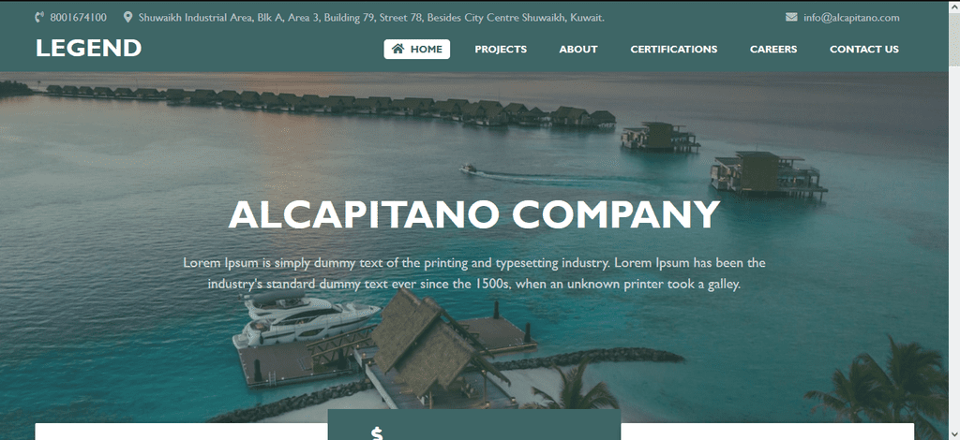Click the Shuwaikh Industrial Area address text
Screen dimensions: 960x440
(371, 18)
